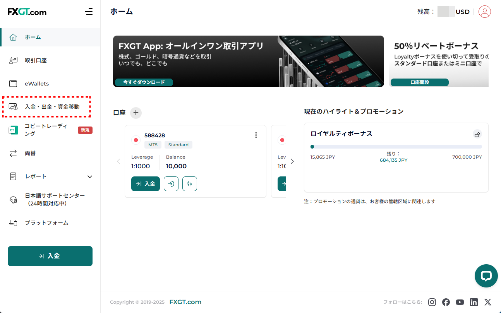The width and height of the screenshot is (501, 313).
Task: Click the home icon in the sidebar
Action: point(13,37)
